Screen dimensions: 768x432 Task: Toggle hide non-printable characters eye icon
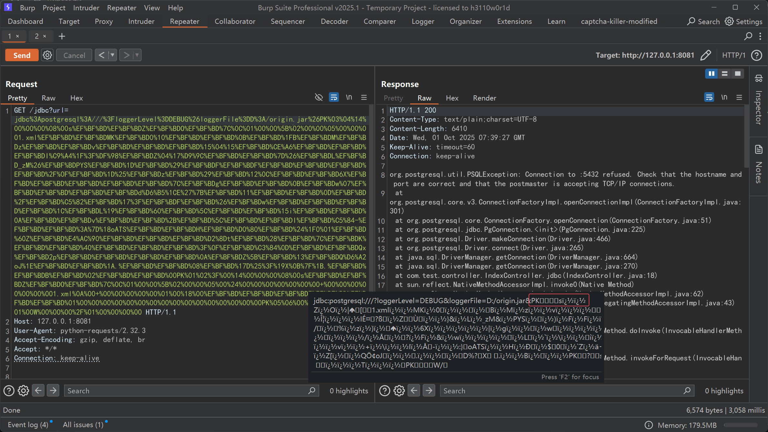319,97
